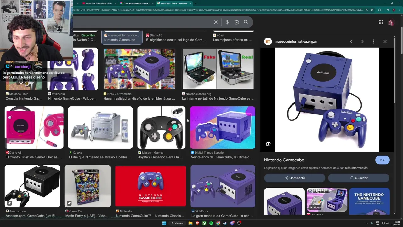403x227 pixels.
Task: Open the eBay 'Las mejores ofertas' result
Action: (232, 40)
